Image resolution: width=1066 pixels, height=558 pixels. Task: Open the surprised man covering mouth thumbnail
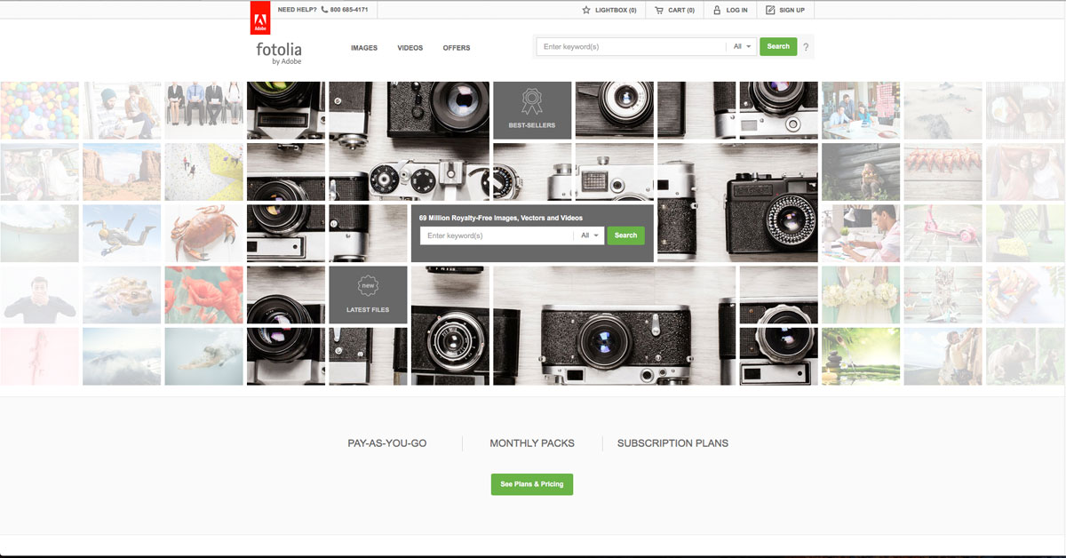39,295
